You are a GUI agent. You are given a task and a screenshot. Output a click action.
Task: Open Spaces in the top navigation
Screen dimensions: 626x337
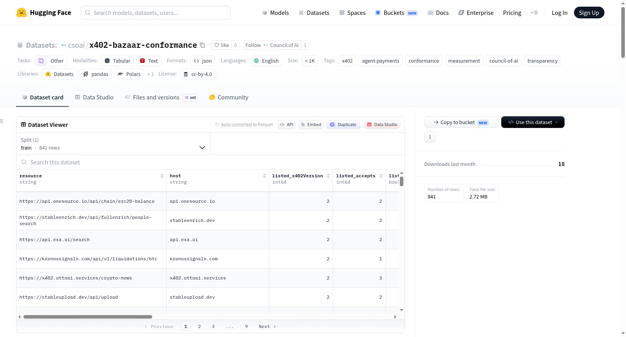pyautogui.click(x=352, y=13)
